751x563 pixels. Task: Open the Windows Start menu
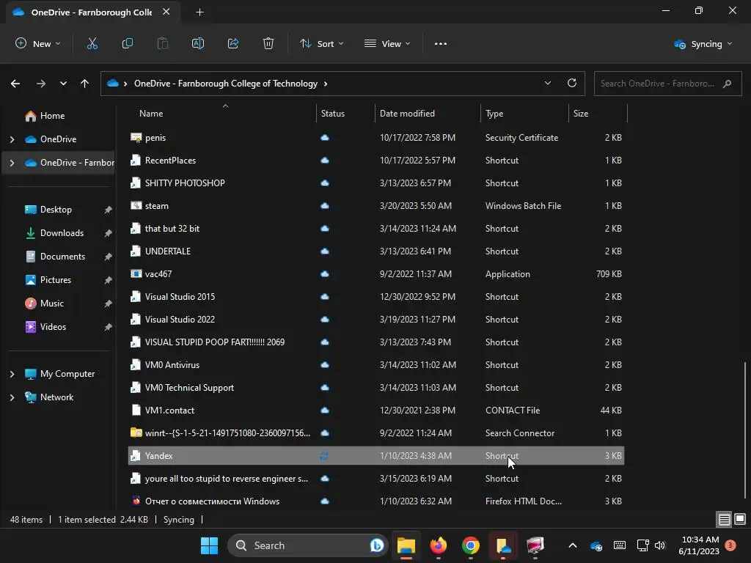pyautogui.click(x=209, y=545)
